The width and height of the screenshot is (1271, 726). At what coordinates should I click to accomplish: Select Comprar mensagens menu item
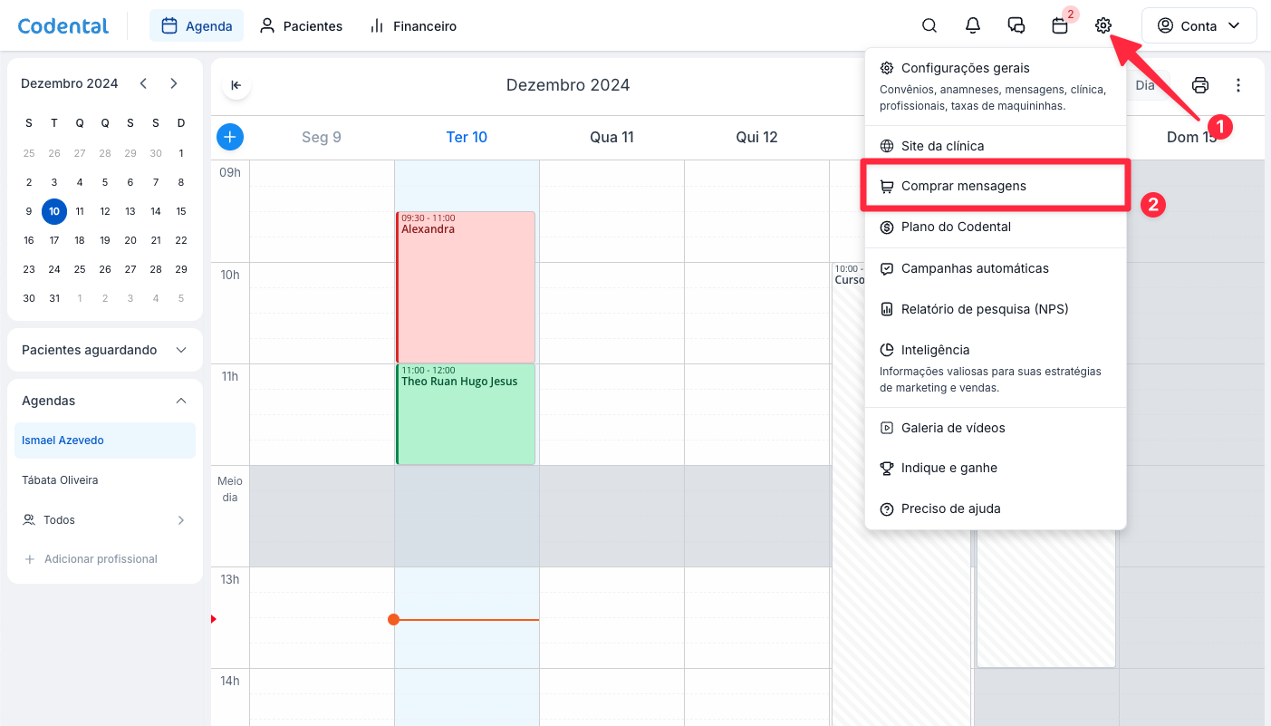963,186
